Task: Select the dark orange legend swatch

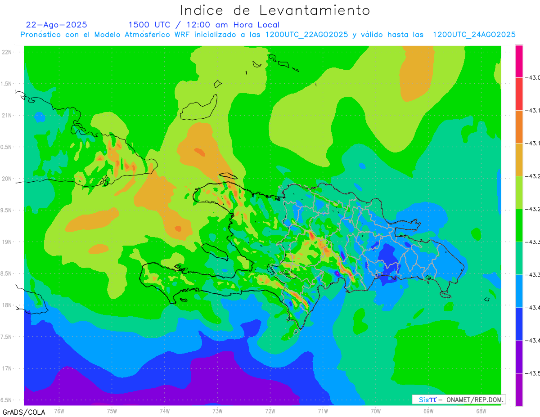Action: point(519,127)
